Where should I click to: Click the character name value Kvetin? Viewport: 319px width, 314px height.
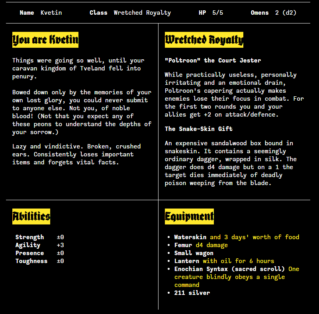pyautogui.click(x=51, y=13)
